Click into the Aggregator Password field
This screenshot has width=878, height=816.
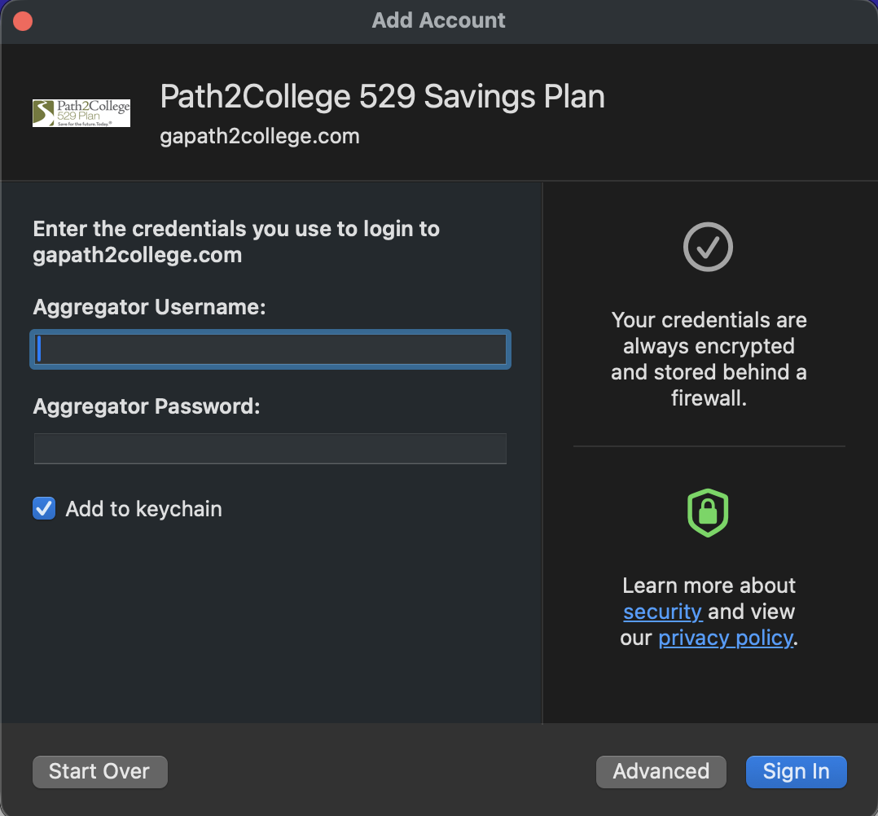[270, 449]
